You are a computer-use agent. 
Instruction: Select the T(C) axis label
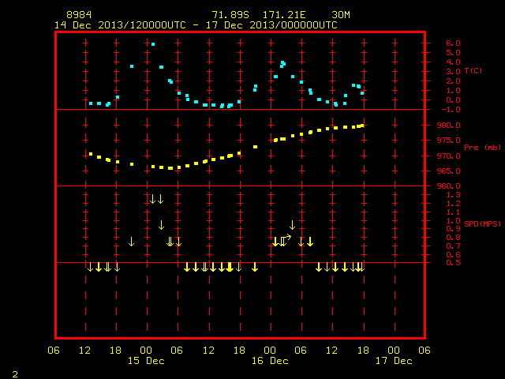click(473, 70)
